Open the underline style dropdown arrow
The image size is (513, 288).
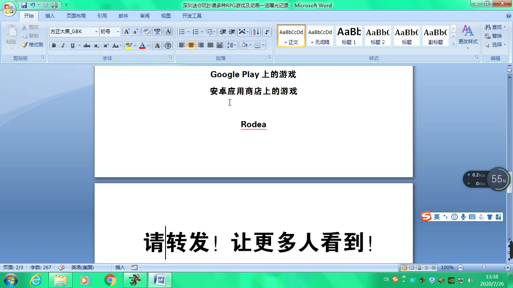(x=79, y=46)
